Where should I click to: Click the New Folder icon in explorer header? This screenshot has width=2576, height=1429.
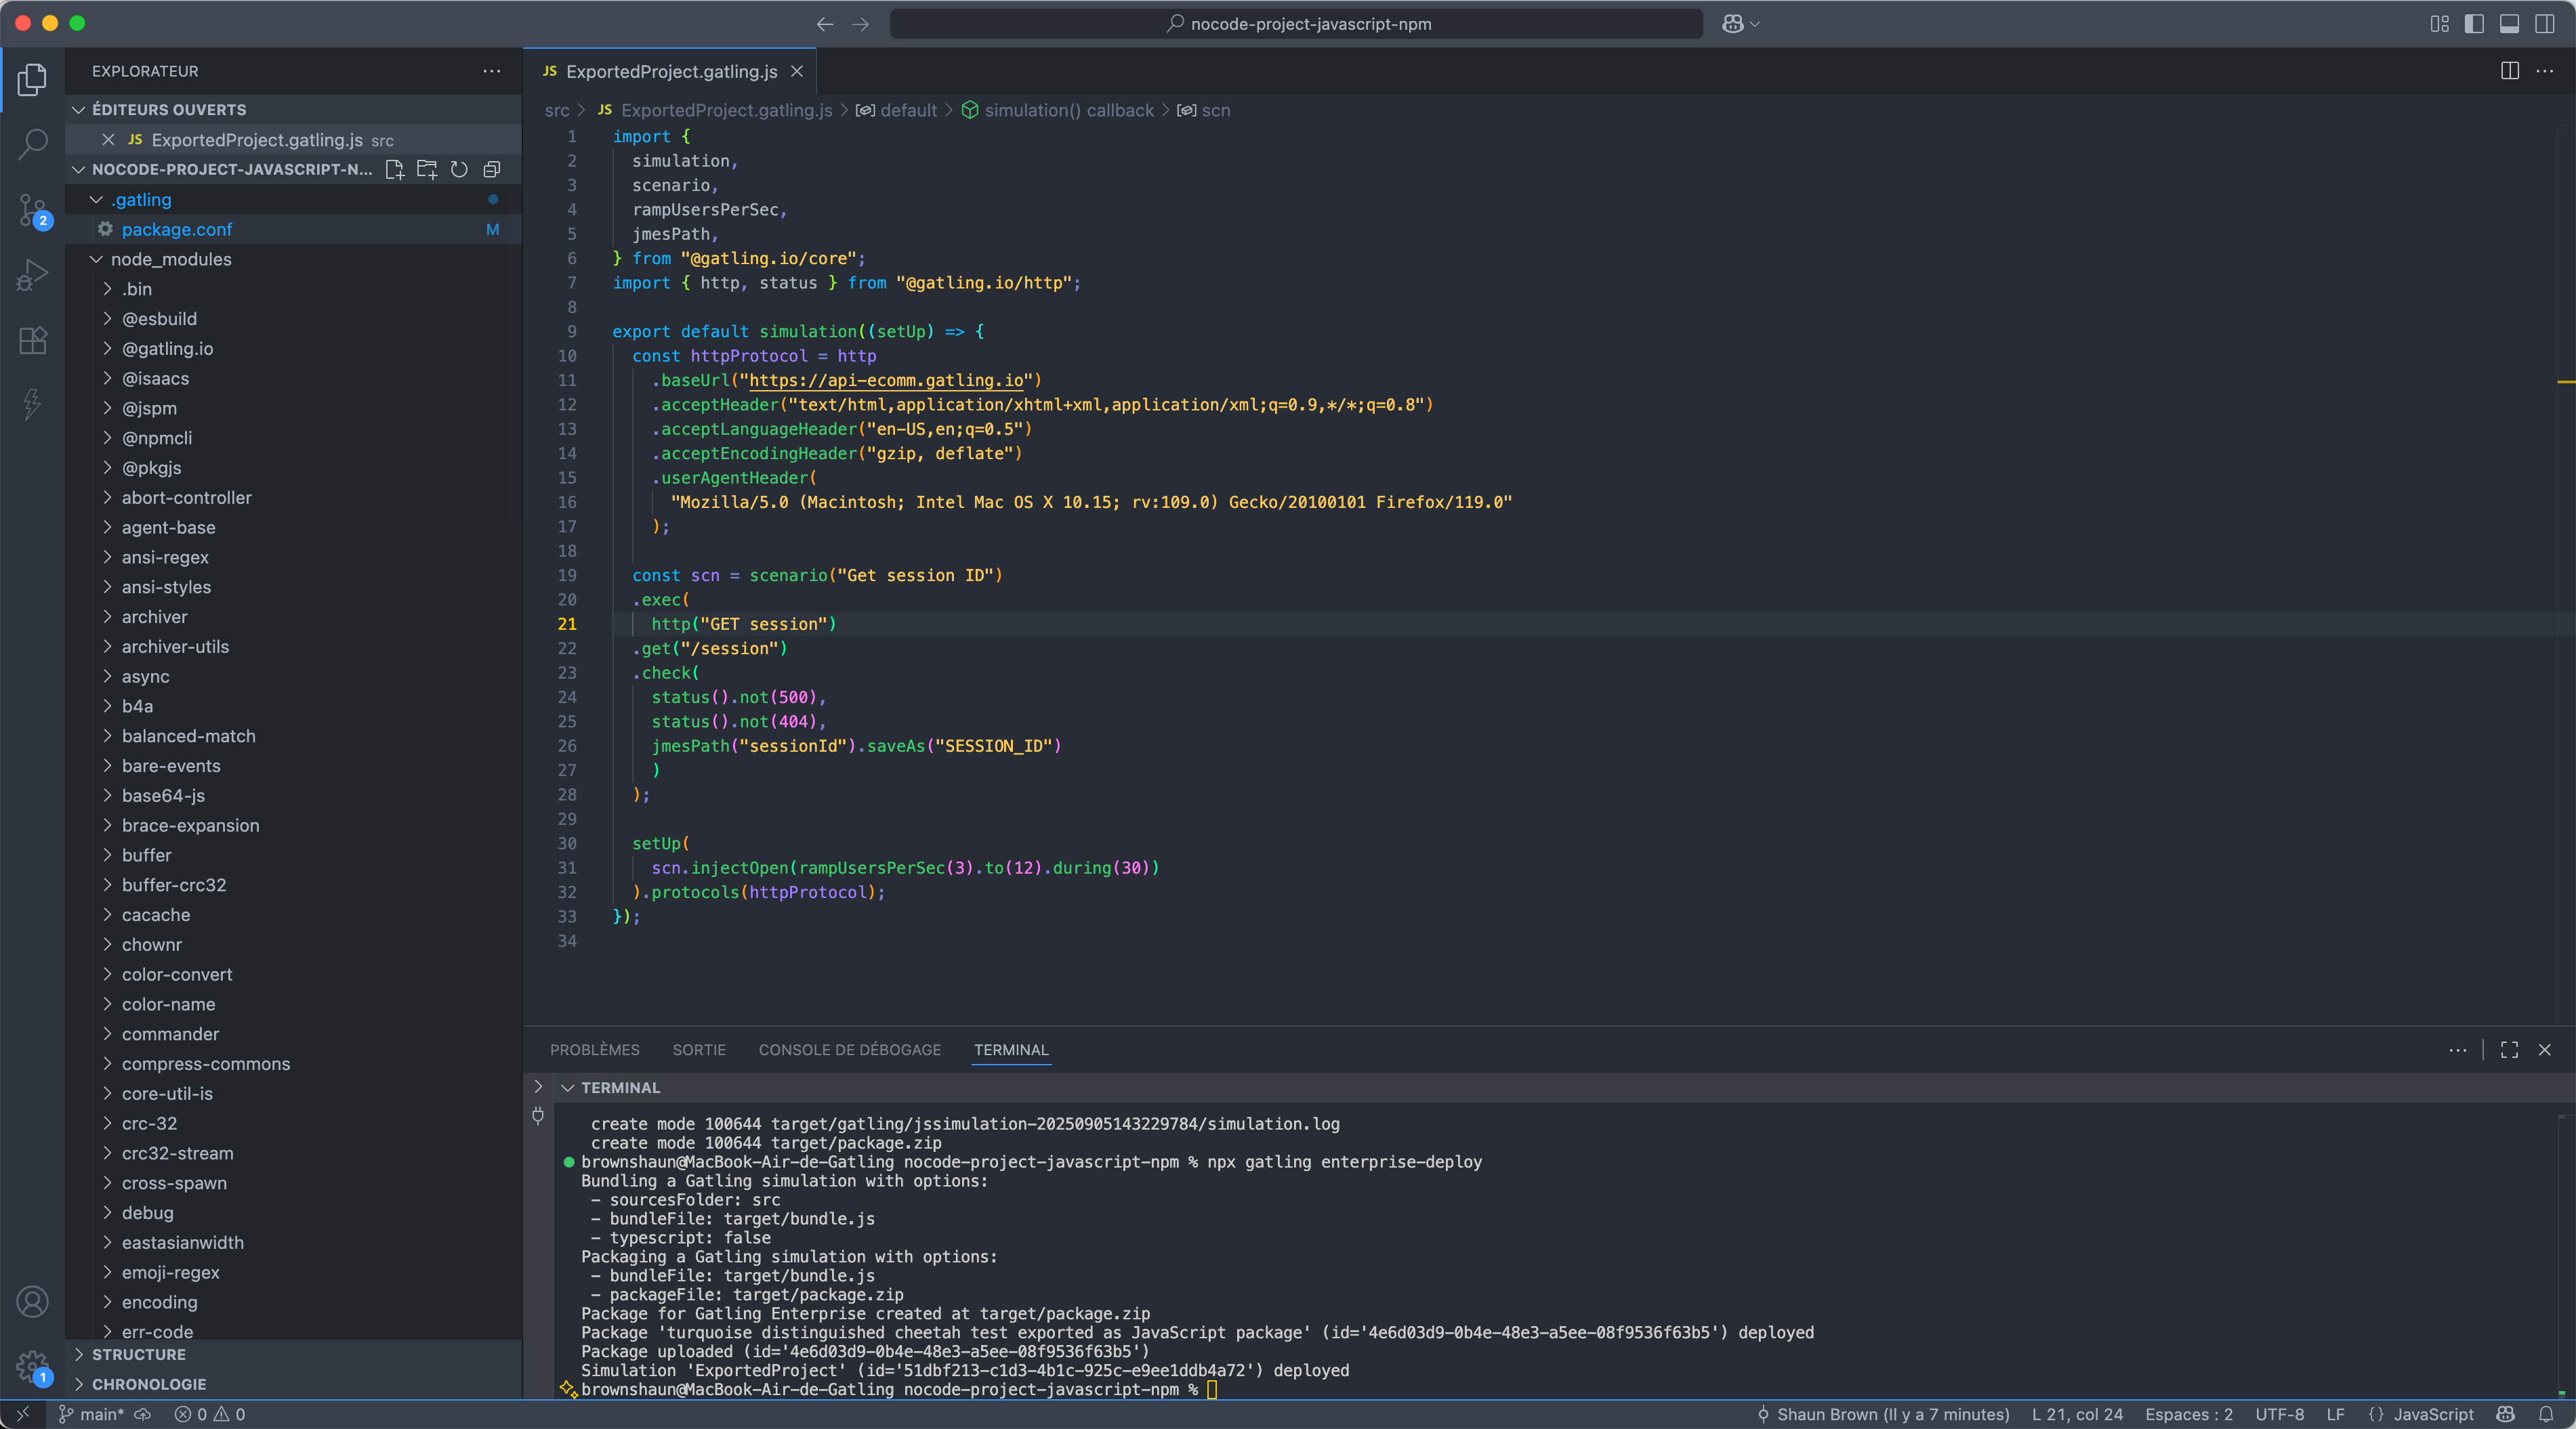pos(427,169)
